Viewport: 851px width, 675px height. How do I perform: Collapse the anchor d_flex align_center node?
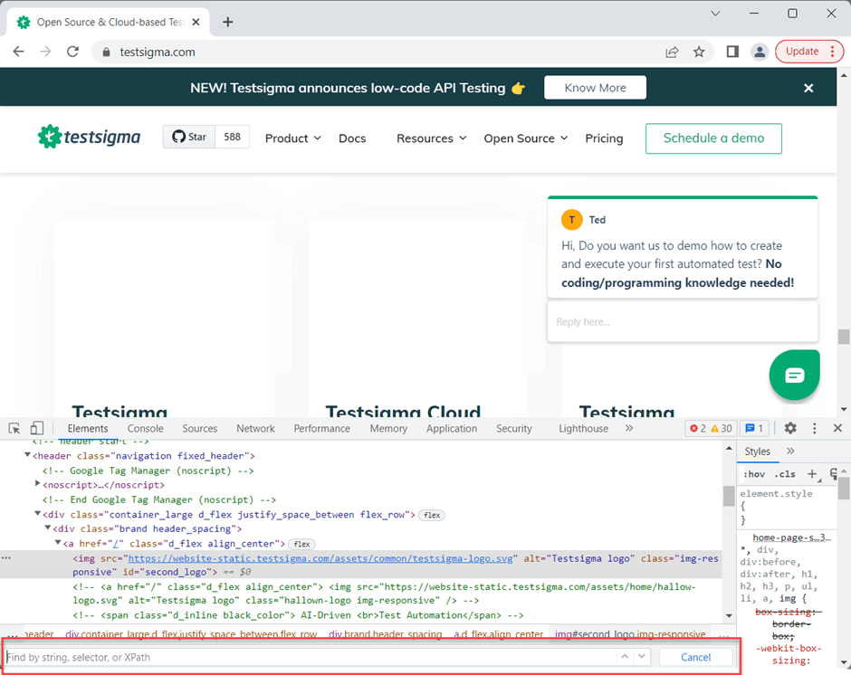coord(58,542)
